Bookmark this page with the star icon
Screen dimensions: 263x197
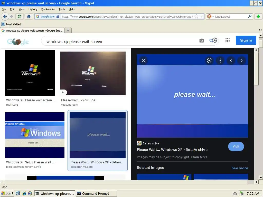(196, 16)
